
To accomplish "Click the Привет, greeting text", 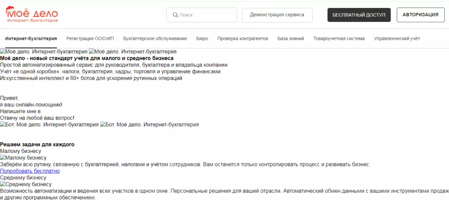I will 9,98.
